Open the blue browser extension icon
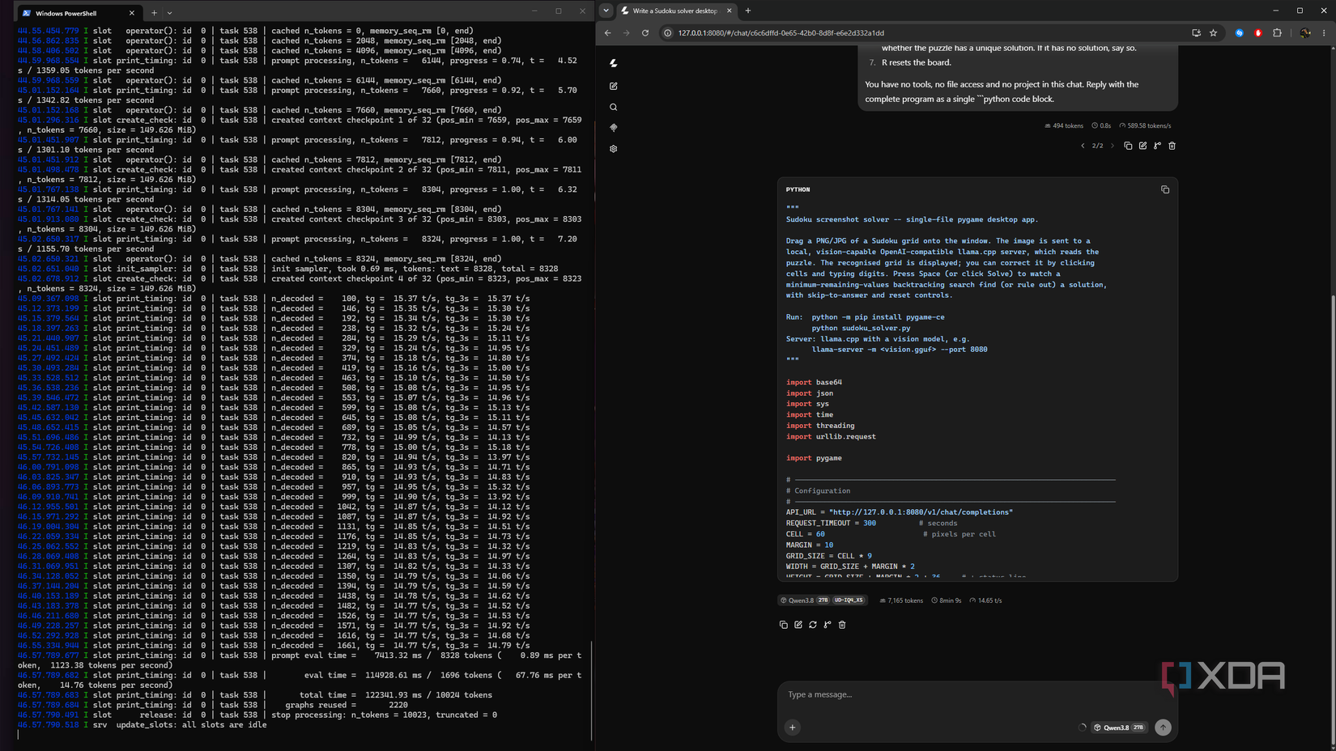Screen dimensions: 1336x751 (x=1239, y=33)
